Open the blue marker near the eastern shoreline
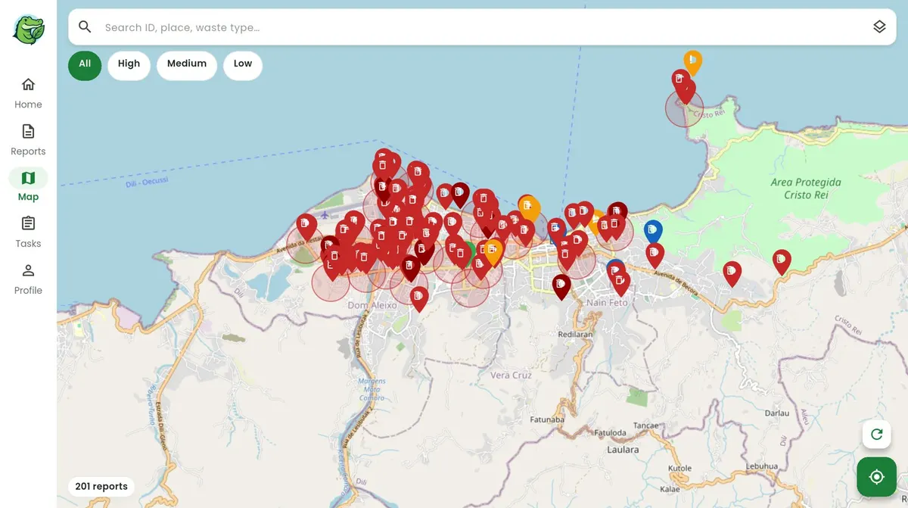The height and width of the screenshot is (508, 908). pos(653,230)
